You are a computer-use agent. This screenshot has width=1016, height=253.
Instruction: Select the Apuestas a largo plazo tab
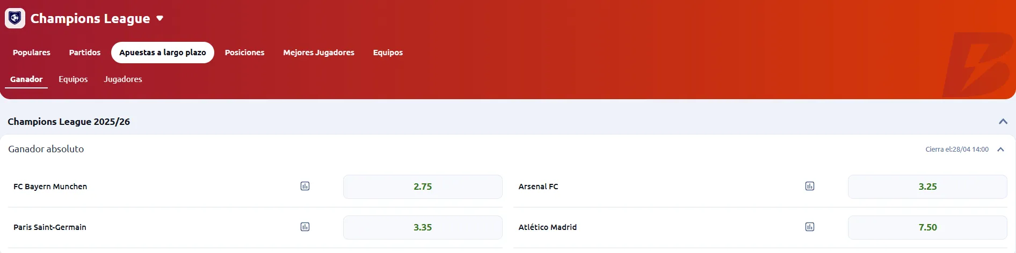(163, 53)
